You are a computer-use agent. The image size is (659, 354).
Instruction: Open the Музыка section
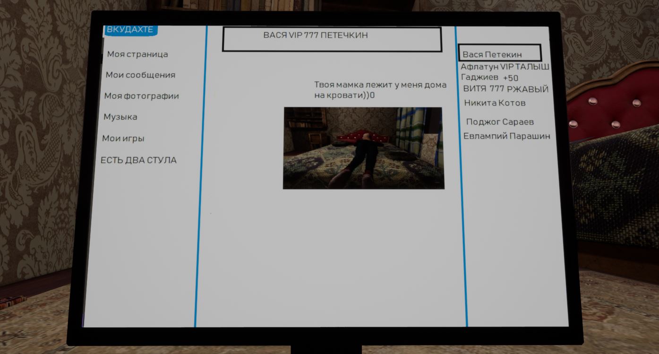(x=120, y=116)
